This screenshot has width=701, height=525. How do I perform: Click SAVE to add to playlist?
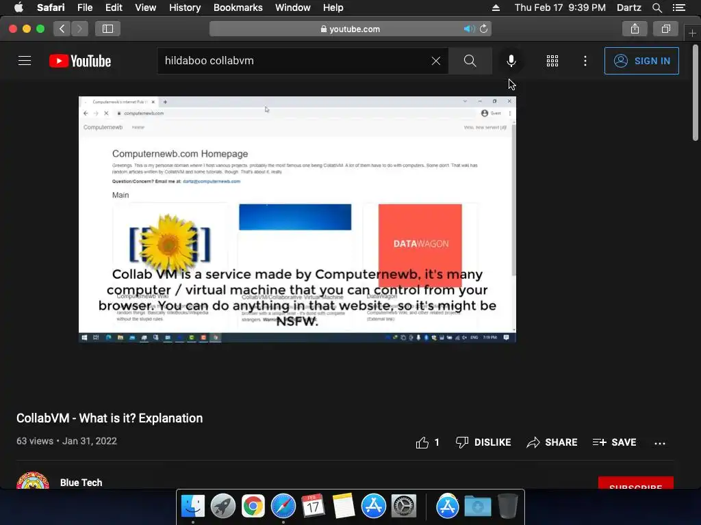click(614, 442)
